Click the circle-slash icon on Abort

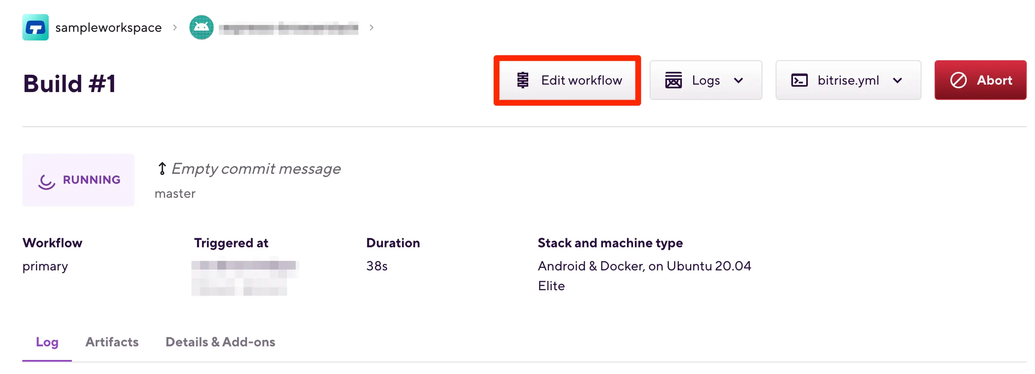[958, 80]
